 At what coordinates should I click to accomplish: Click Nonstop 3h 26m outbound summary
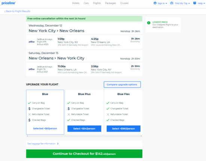click(x=130, y=31)
